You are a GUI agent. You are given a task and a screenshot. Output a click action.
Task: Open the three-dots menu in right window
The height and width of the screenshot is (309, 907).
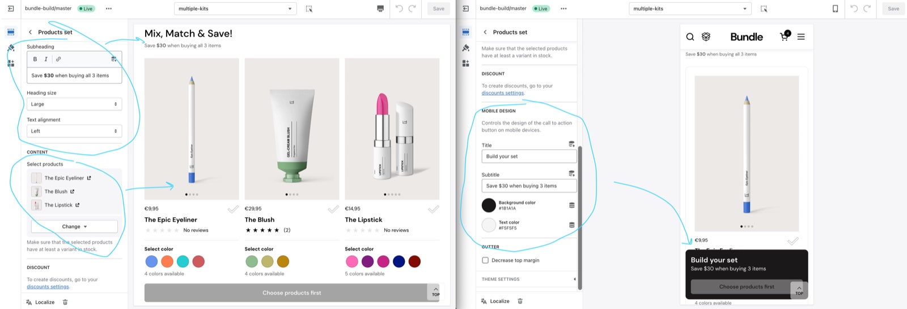pos(563,9)
